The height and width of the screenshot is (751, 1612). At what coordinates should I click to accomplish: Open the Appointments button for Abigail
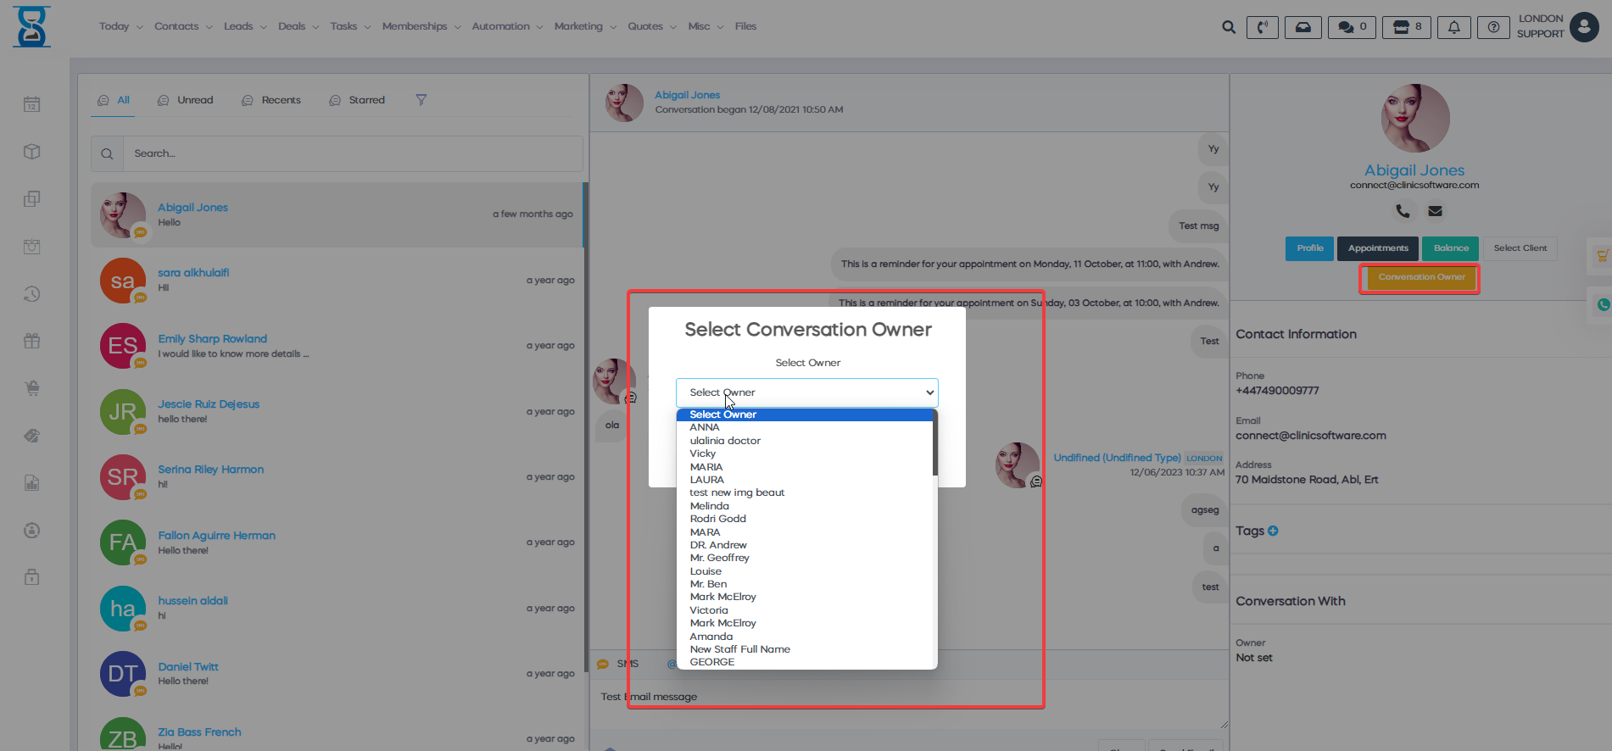(x=1377, y=248)
